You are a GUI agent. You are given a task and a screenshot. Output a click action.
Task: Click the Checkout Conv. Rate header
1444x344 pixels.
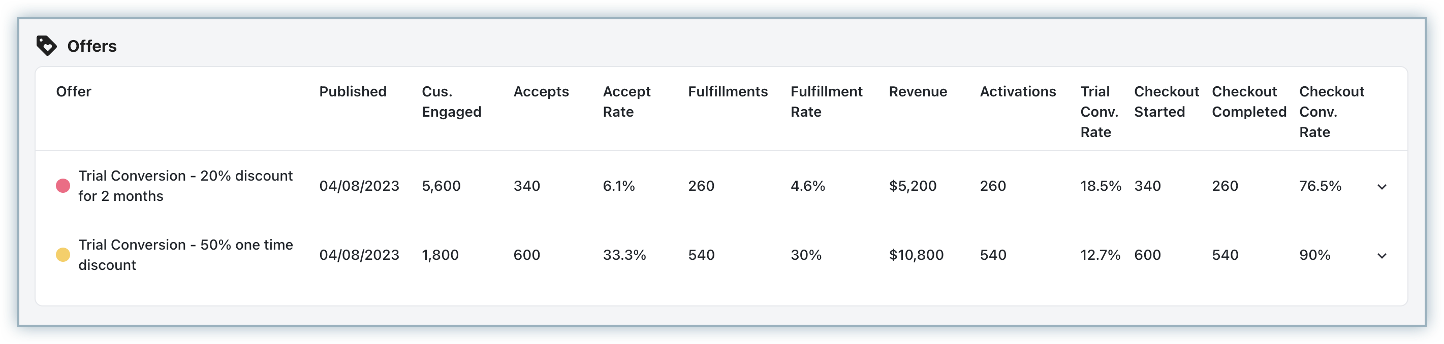pyautogui.click(x=1331, y=112)
